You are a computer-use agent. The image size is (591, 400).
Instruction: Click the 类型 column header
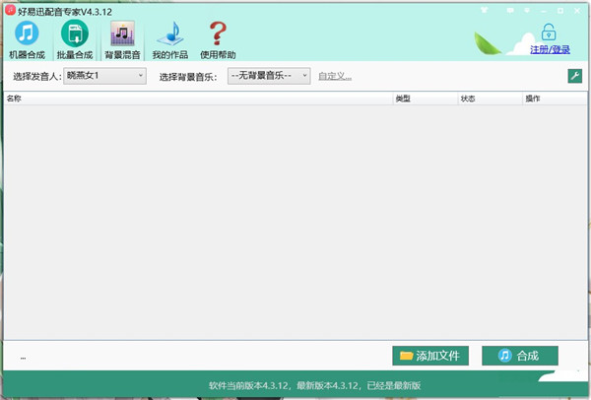(403, 100)
